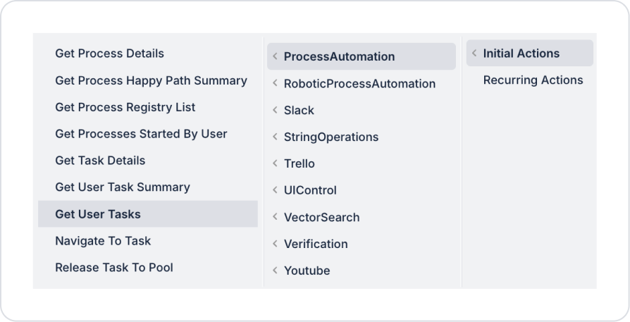Select the highlighted Get User Tasks item
The image size is (630, 322).
point(98,214)
